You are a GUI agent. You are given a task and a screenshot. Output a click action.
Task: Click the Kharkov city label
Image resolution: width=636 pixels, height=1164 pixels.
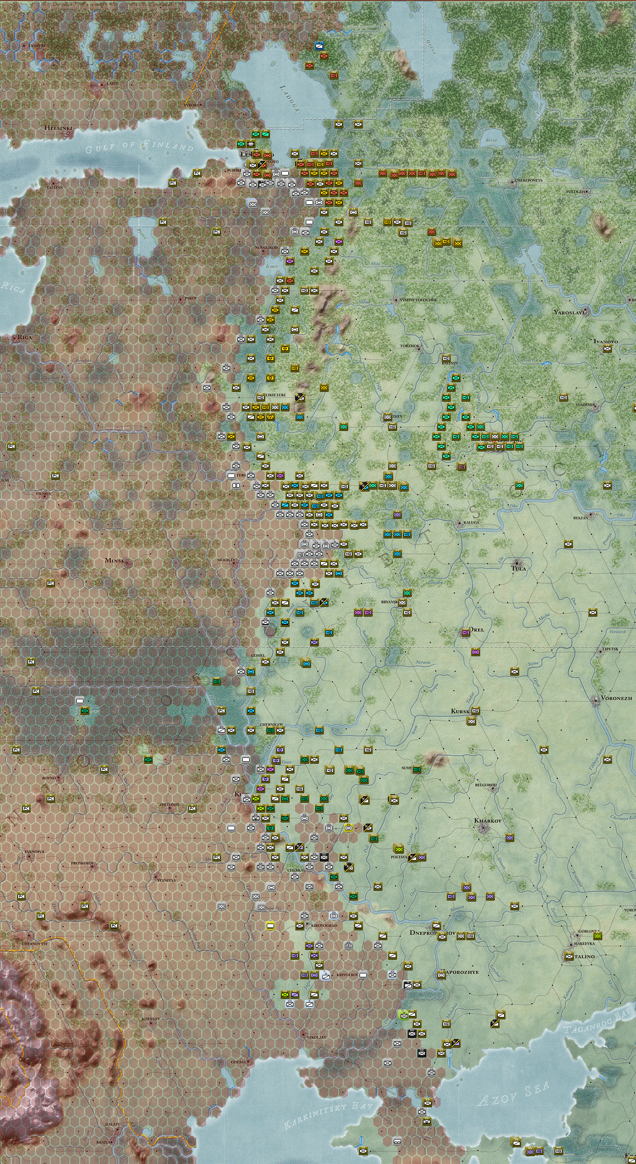click(x=488, y=820)
